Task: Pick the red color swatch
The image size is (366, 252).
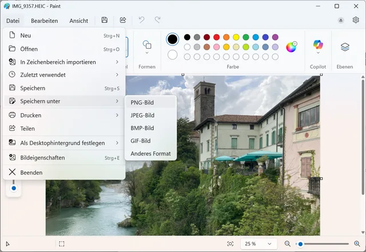Action: click(x=216, y=37)
